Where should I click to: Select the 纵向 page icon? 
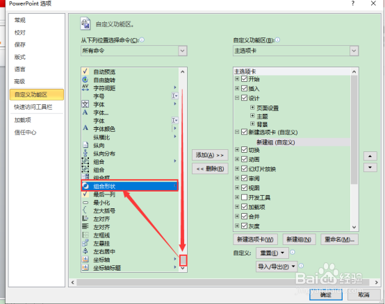tap(85, 145)
